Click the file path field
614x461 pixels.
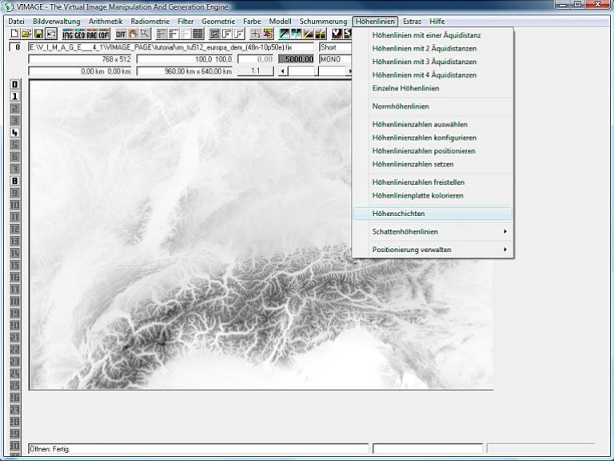171,47
